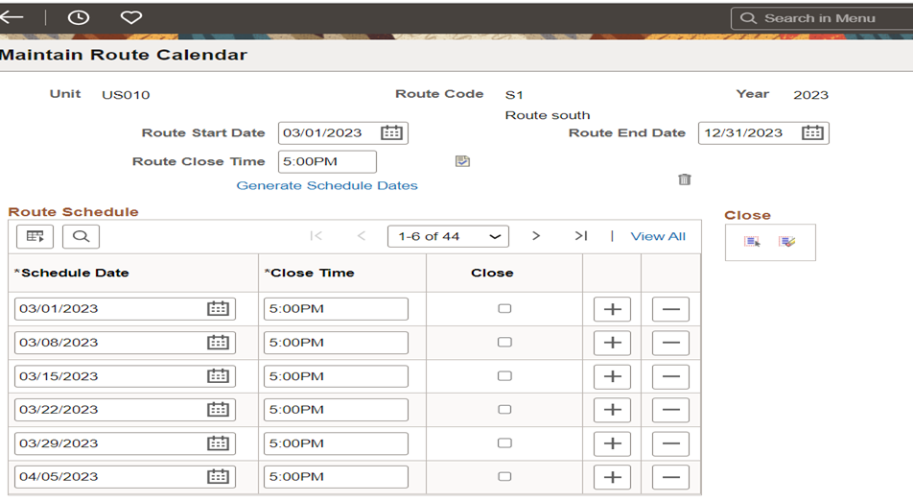Click the Schedule Date column header
Viewport: 913px width, 502px height.
coord(72,273)
